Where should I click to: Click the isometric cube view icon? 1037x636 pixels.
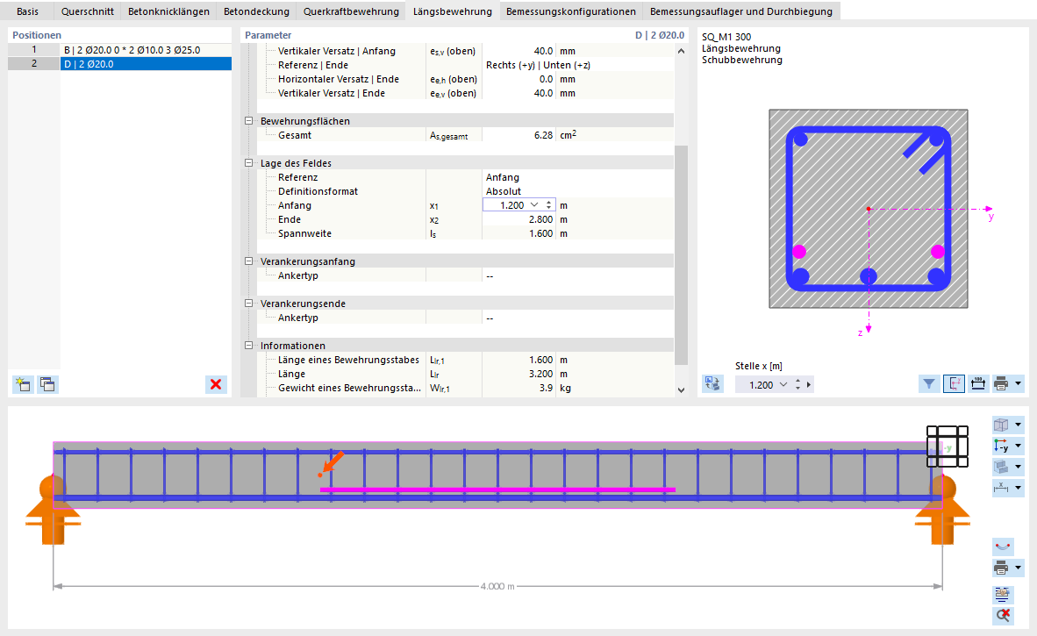tap(1001, 425)
